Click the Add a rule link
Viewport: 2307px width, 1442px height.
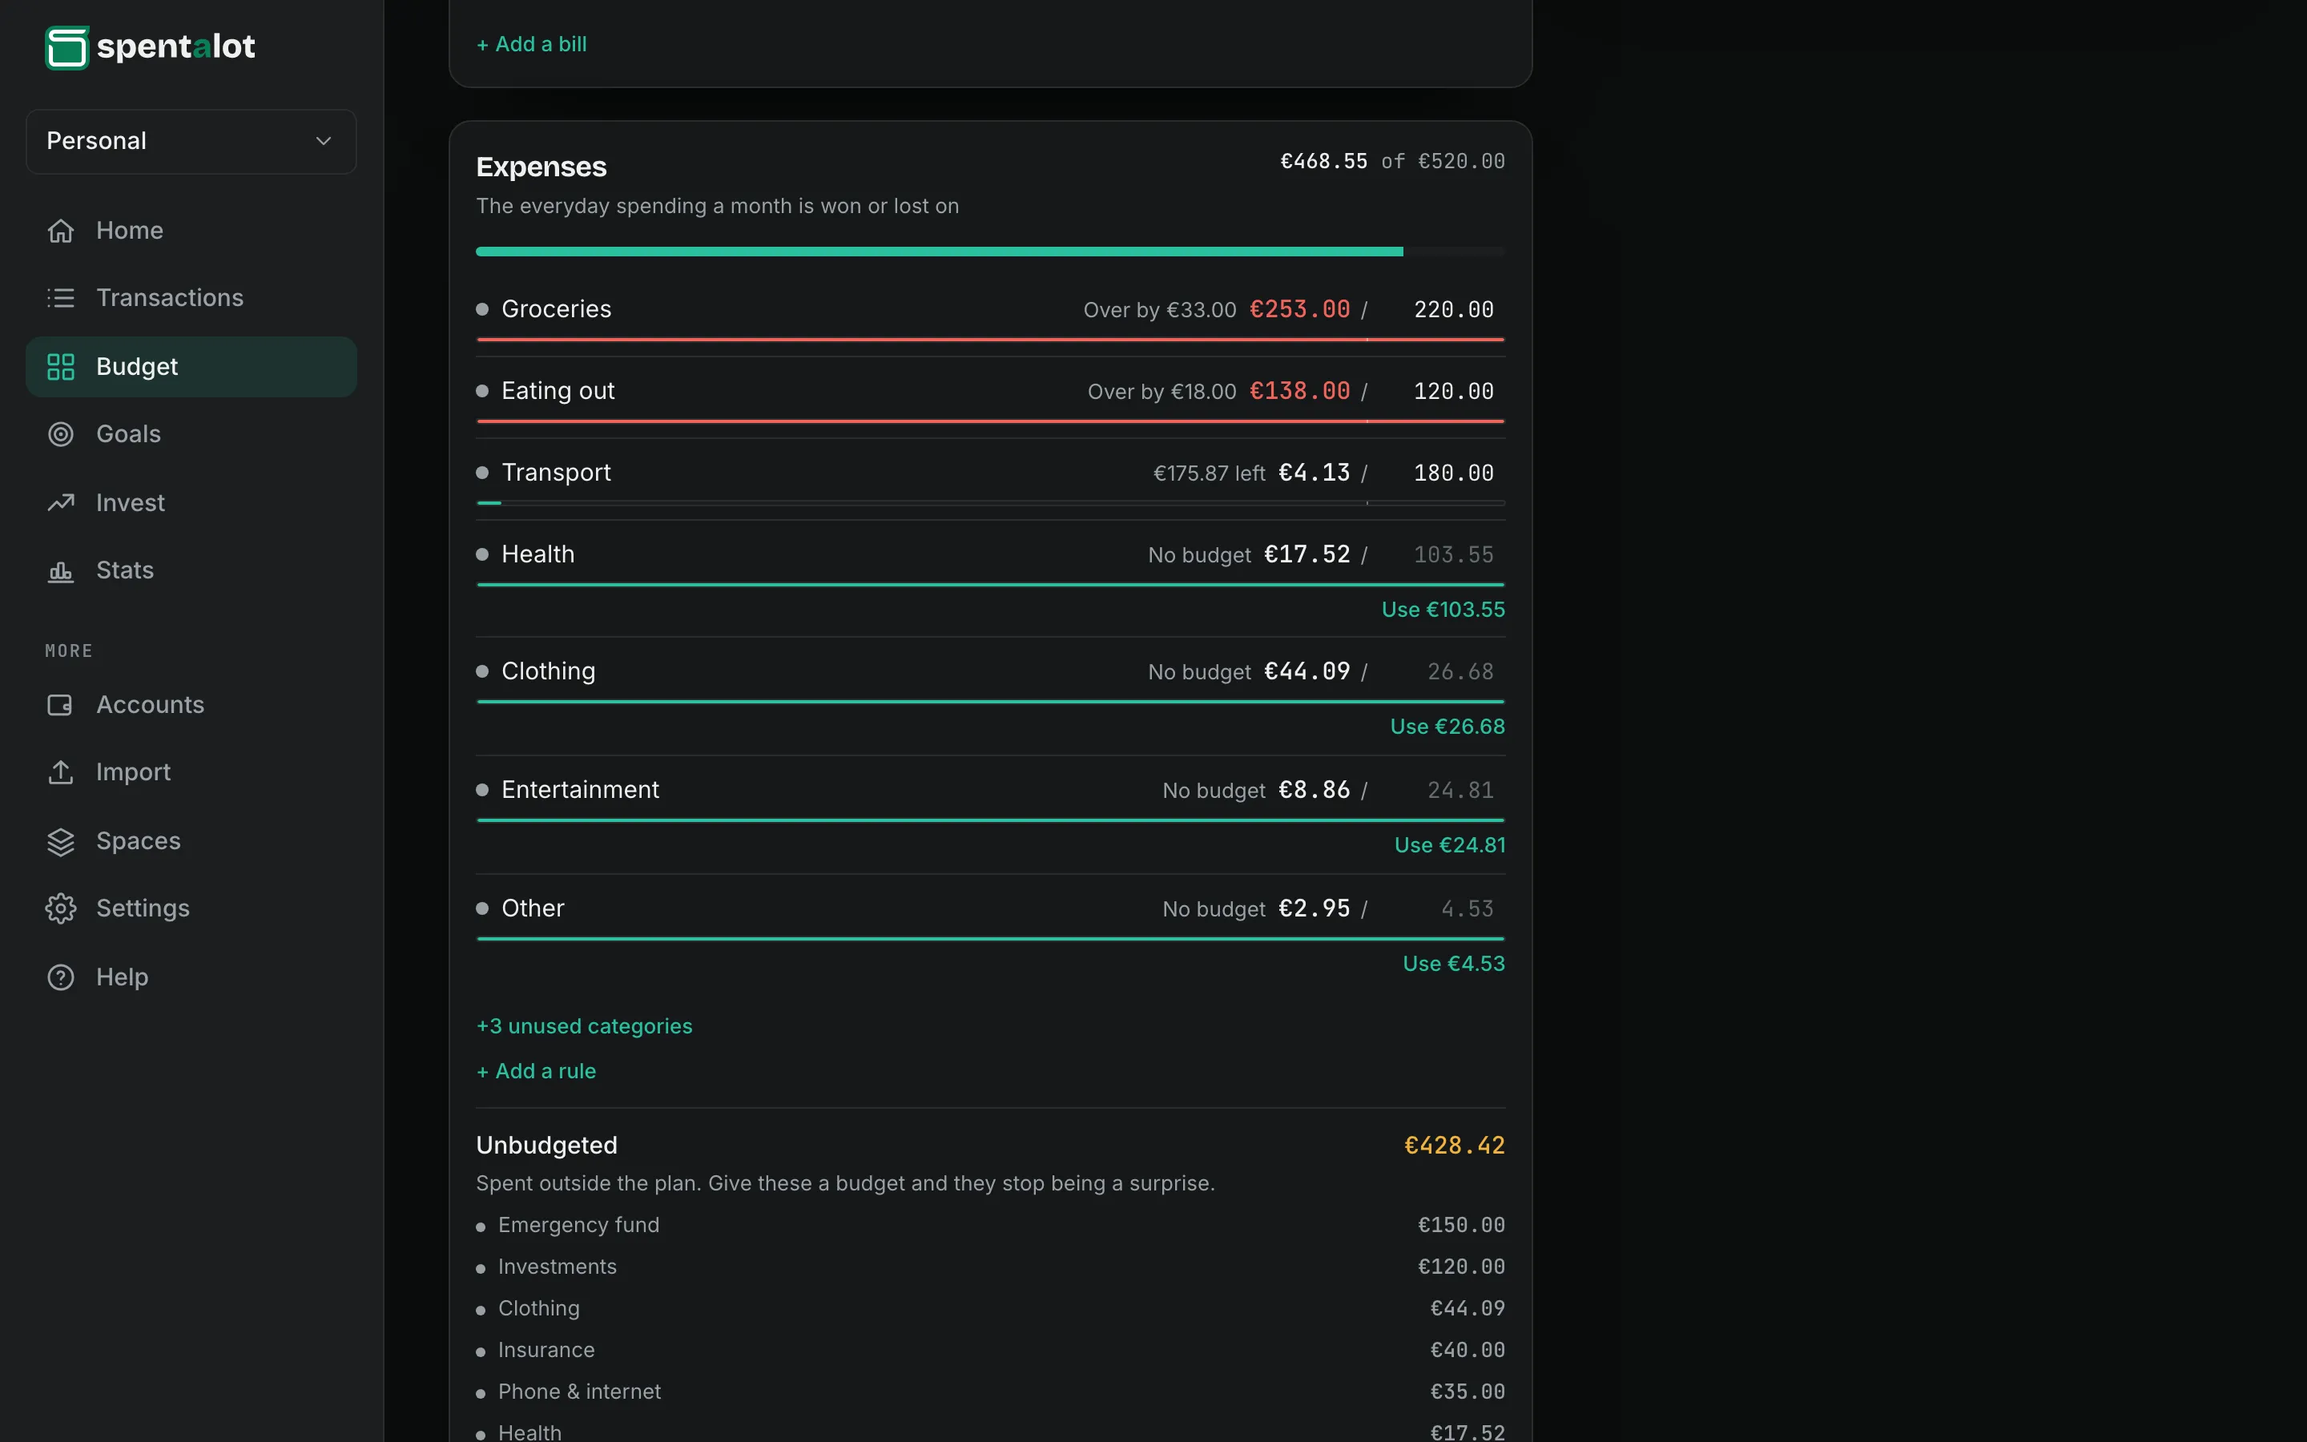[537, 1071]
